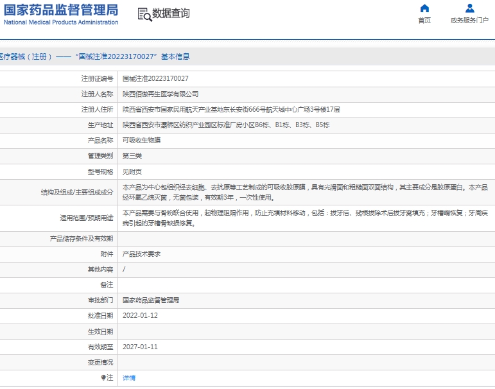Image resolution: width=495 pixels, height=389 pixels.
Task: Click registrant name 陕西佰傲再生医学有限公司
Action: pos(161,94)
